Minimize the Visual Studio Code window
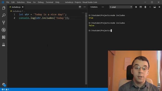Viewport: 162px width, 91px height. 145,2
